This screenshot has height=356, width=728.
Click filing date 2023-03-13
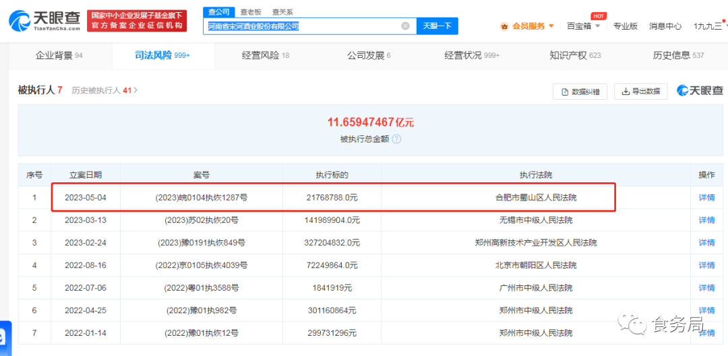tap(86, 220)
